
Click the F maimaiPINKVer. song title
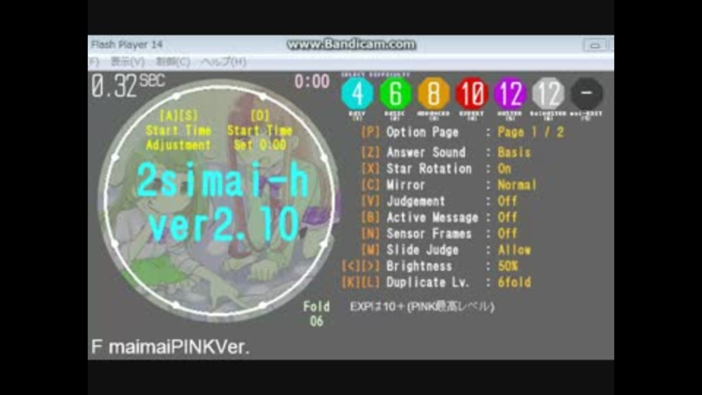pos(170,347)
